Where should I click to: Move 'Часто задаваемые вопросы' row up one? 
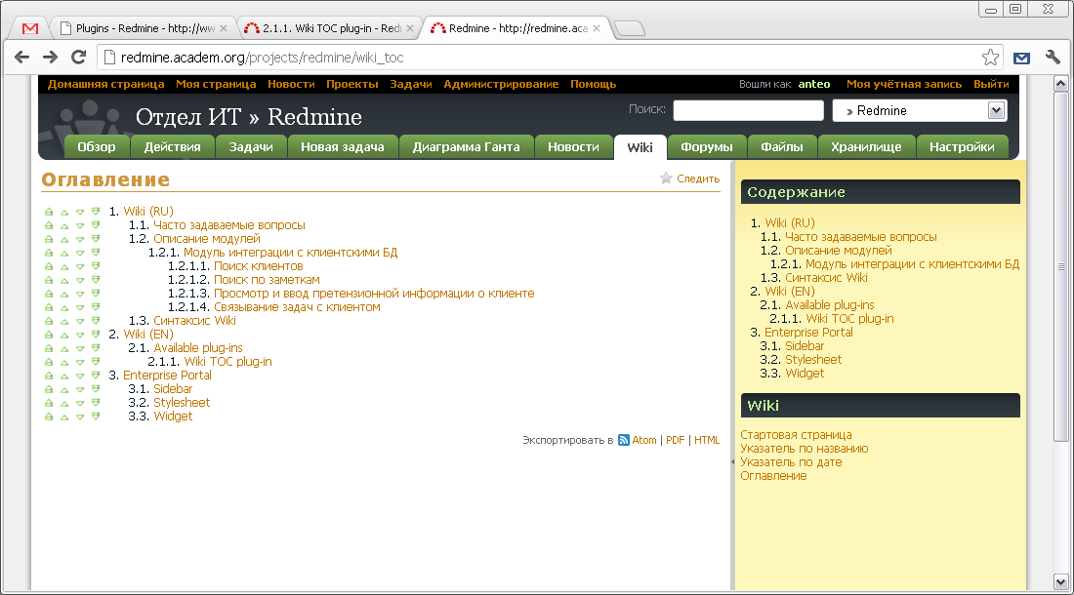pos(64,225)
